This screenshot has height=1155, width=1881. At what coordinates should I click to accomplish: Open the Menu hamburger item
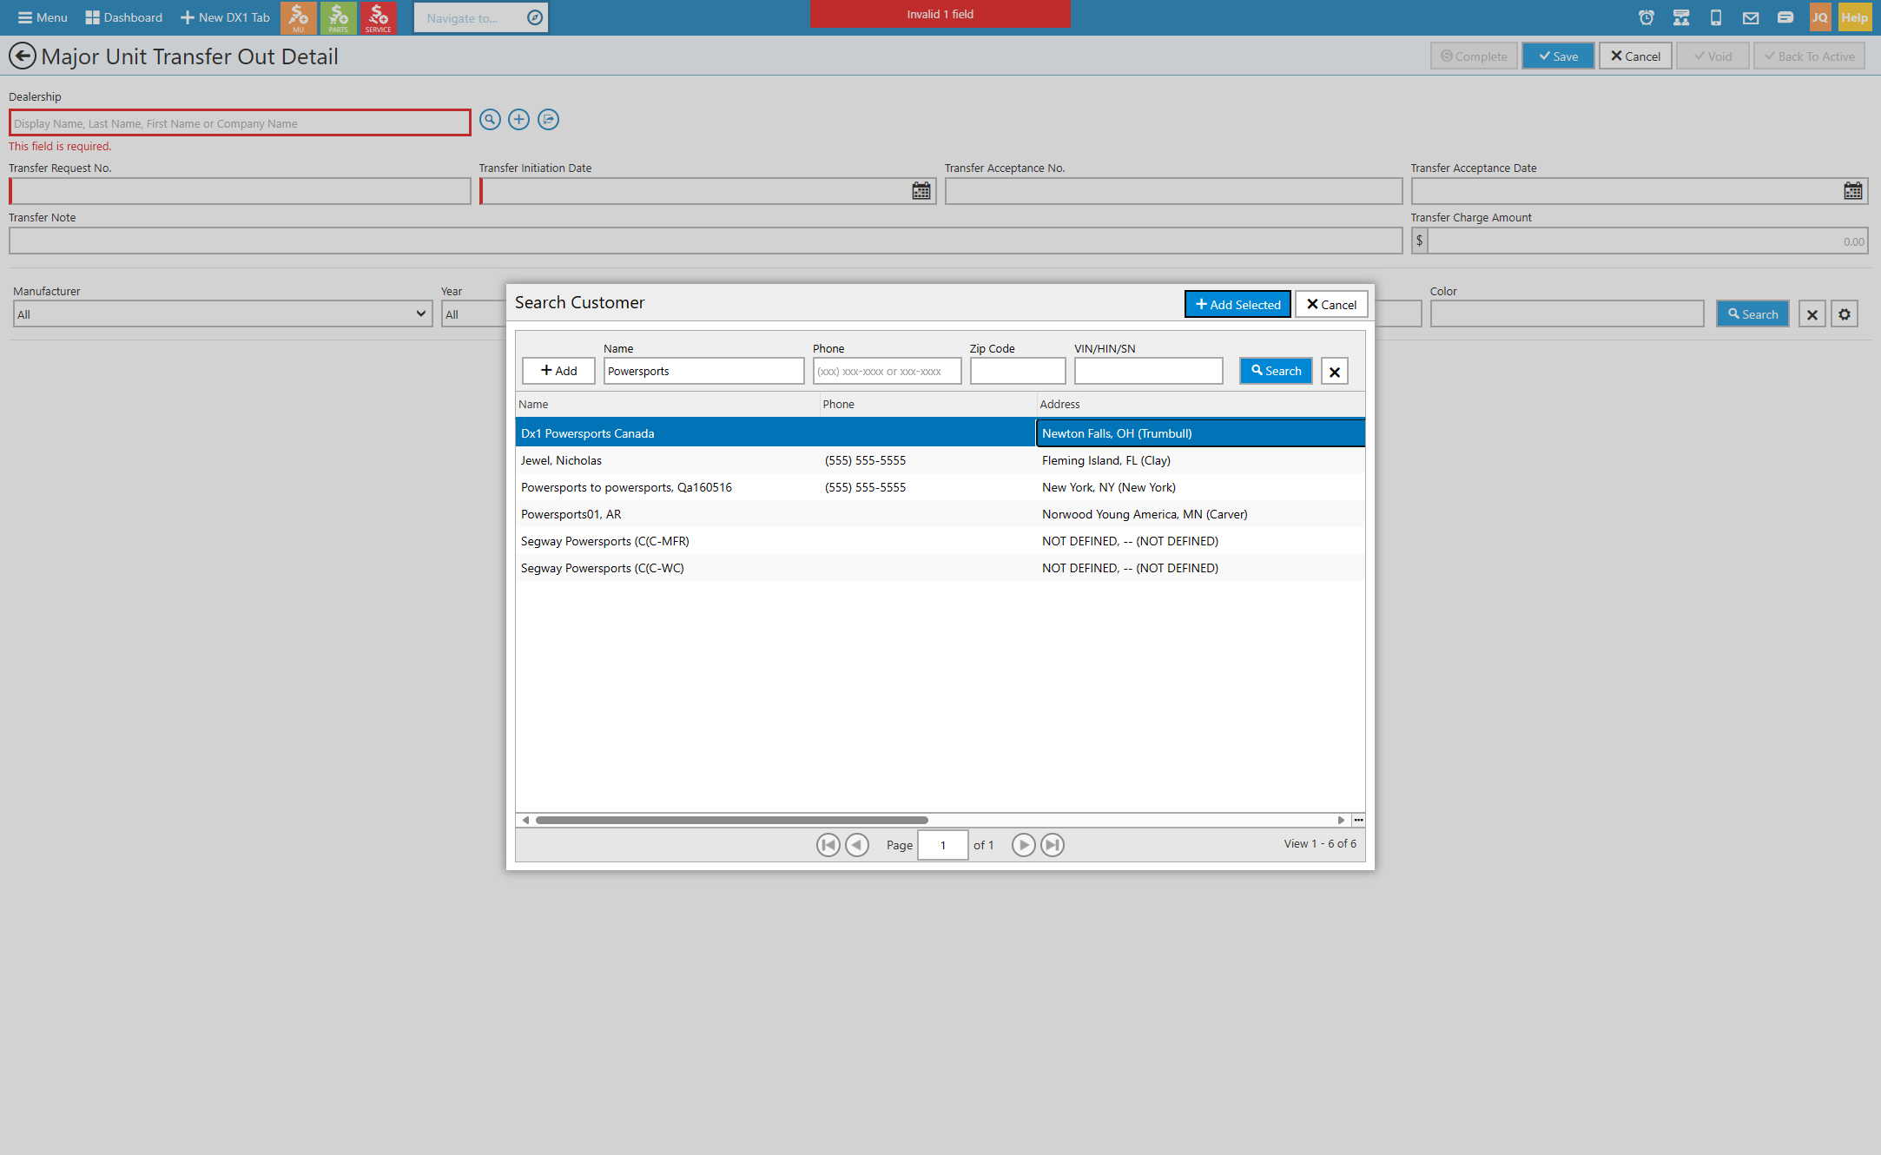43,17
